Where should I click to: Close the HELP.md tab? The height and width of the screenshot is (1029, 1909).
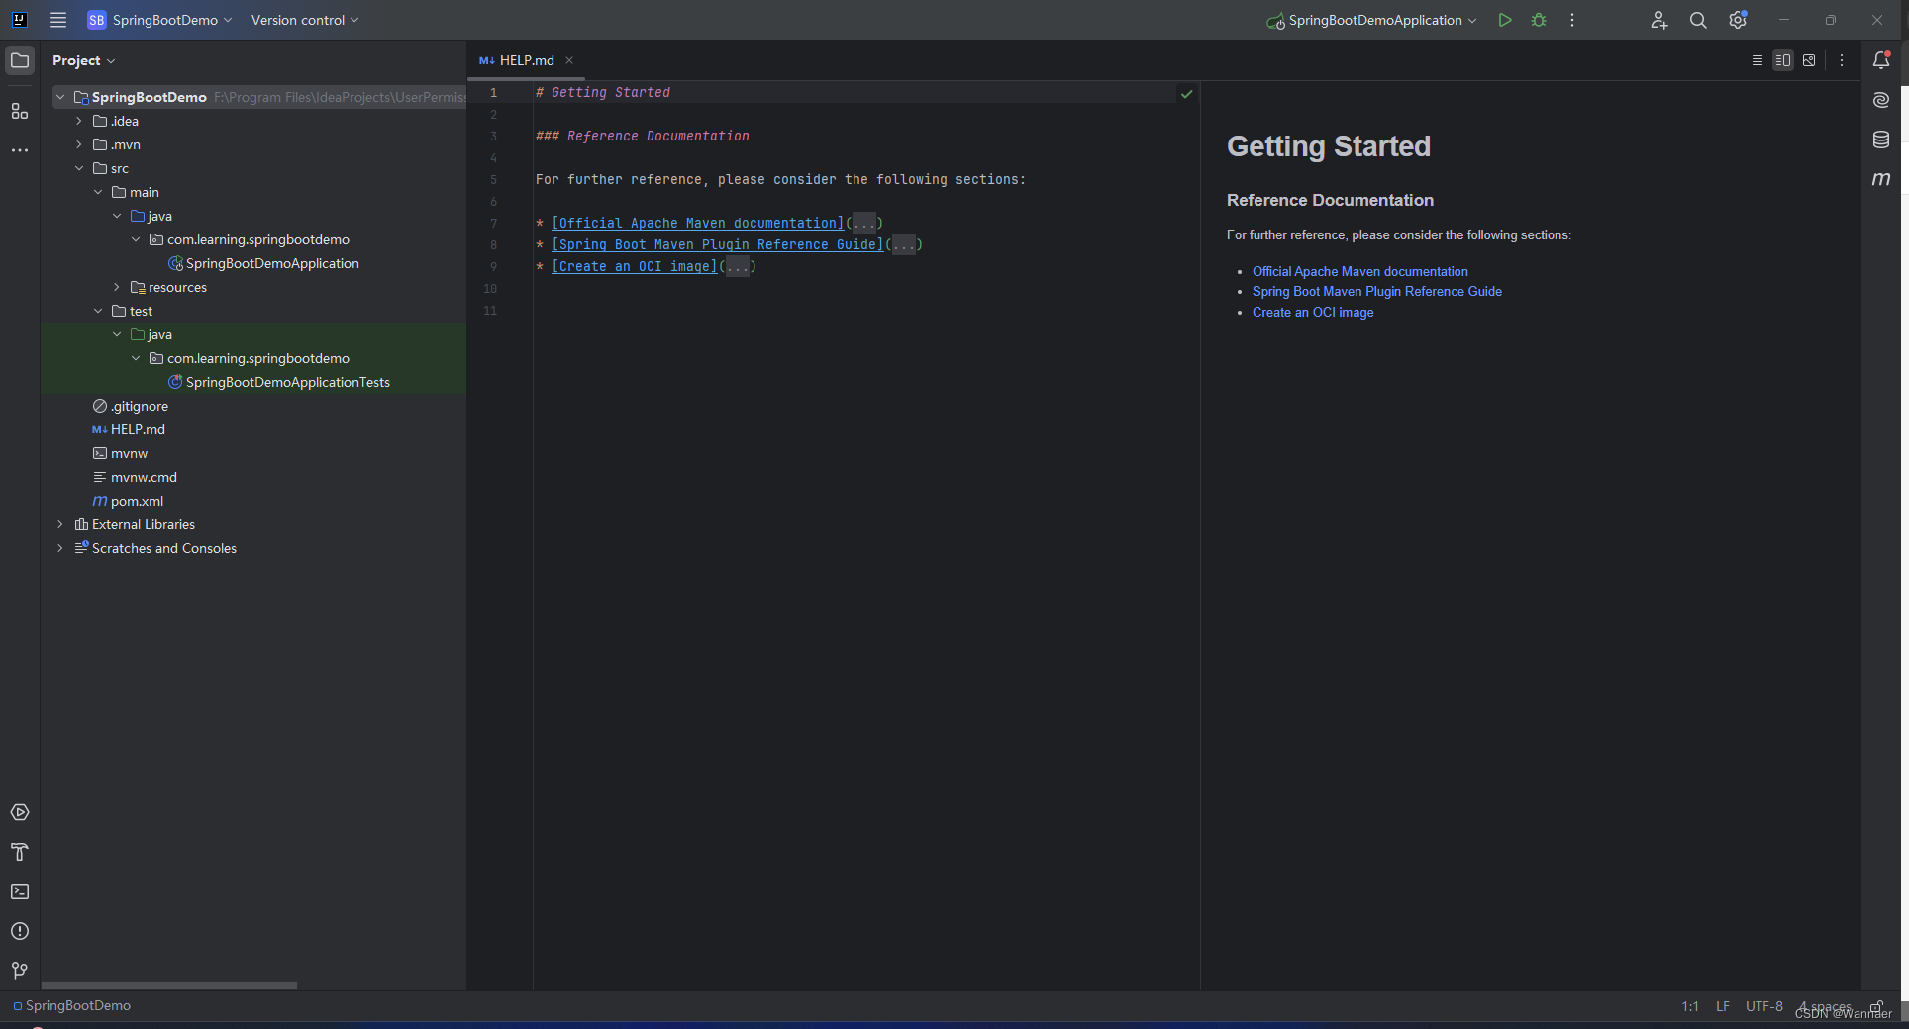(x=569, y=60)
